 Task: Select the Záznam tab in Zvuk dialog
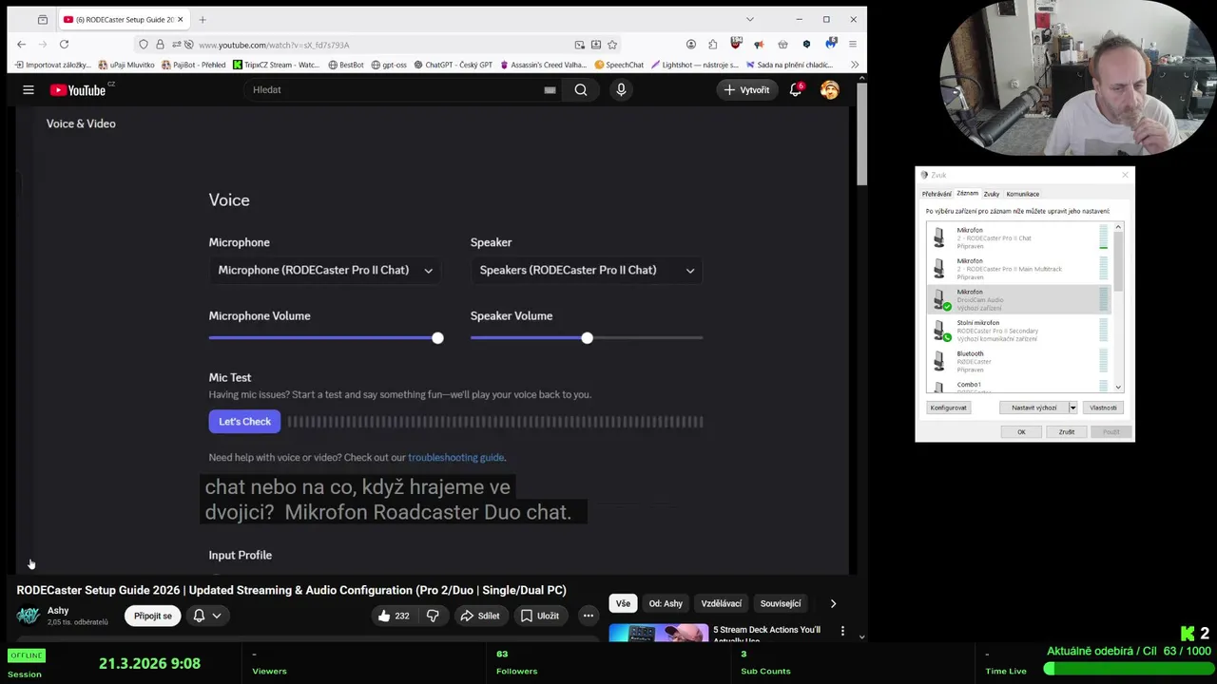(x=967, y=193)
